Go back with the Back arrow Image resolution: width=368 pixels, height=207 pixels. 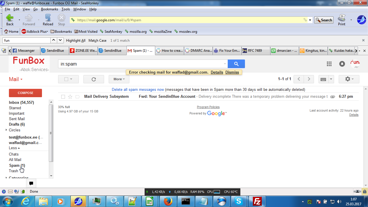click(x=10, y=20)
